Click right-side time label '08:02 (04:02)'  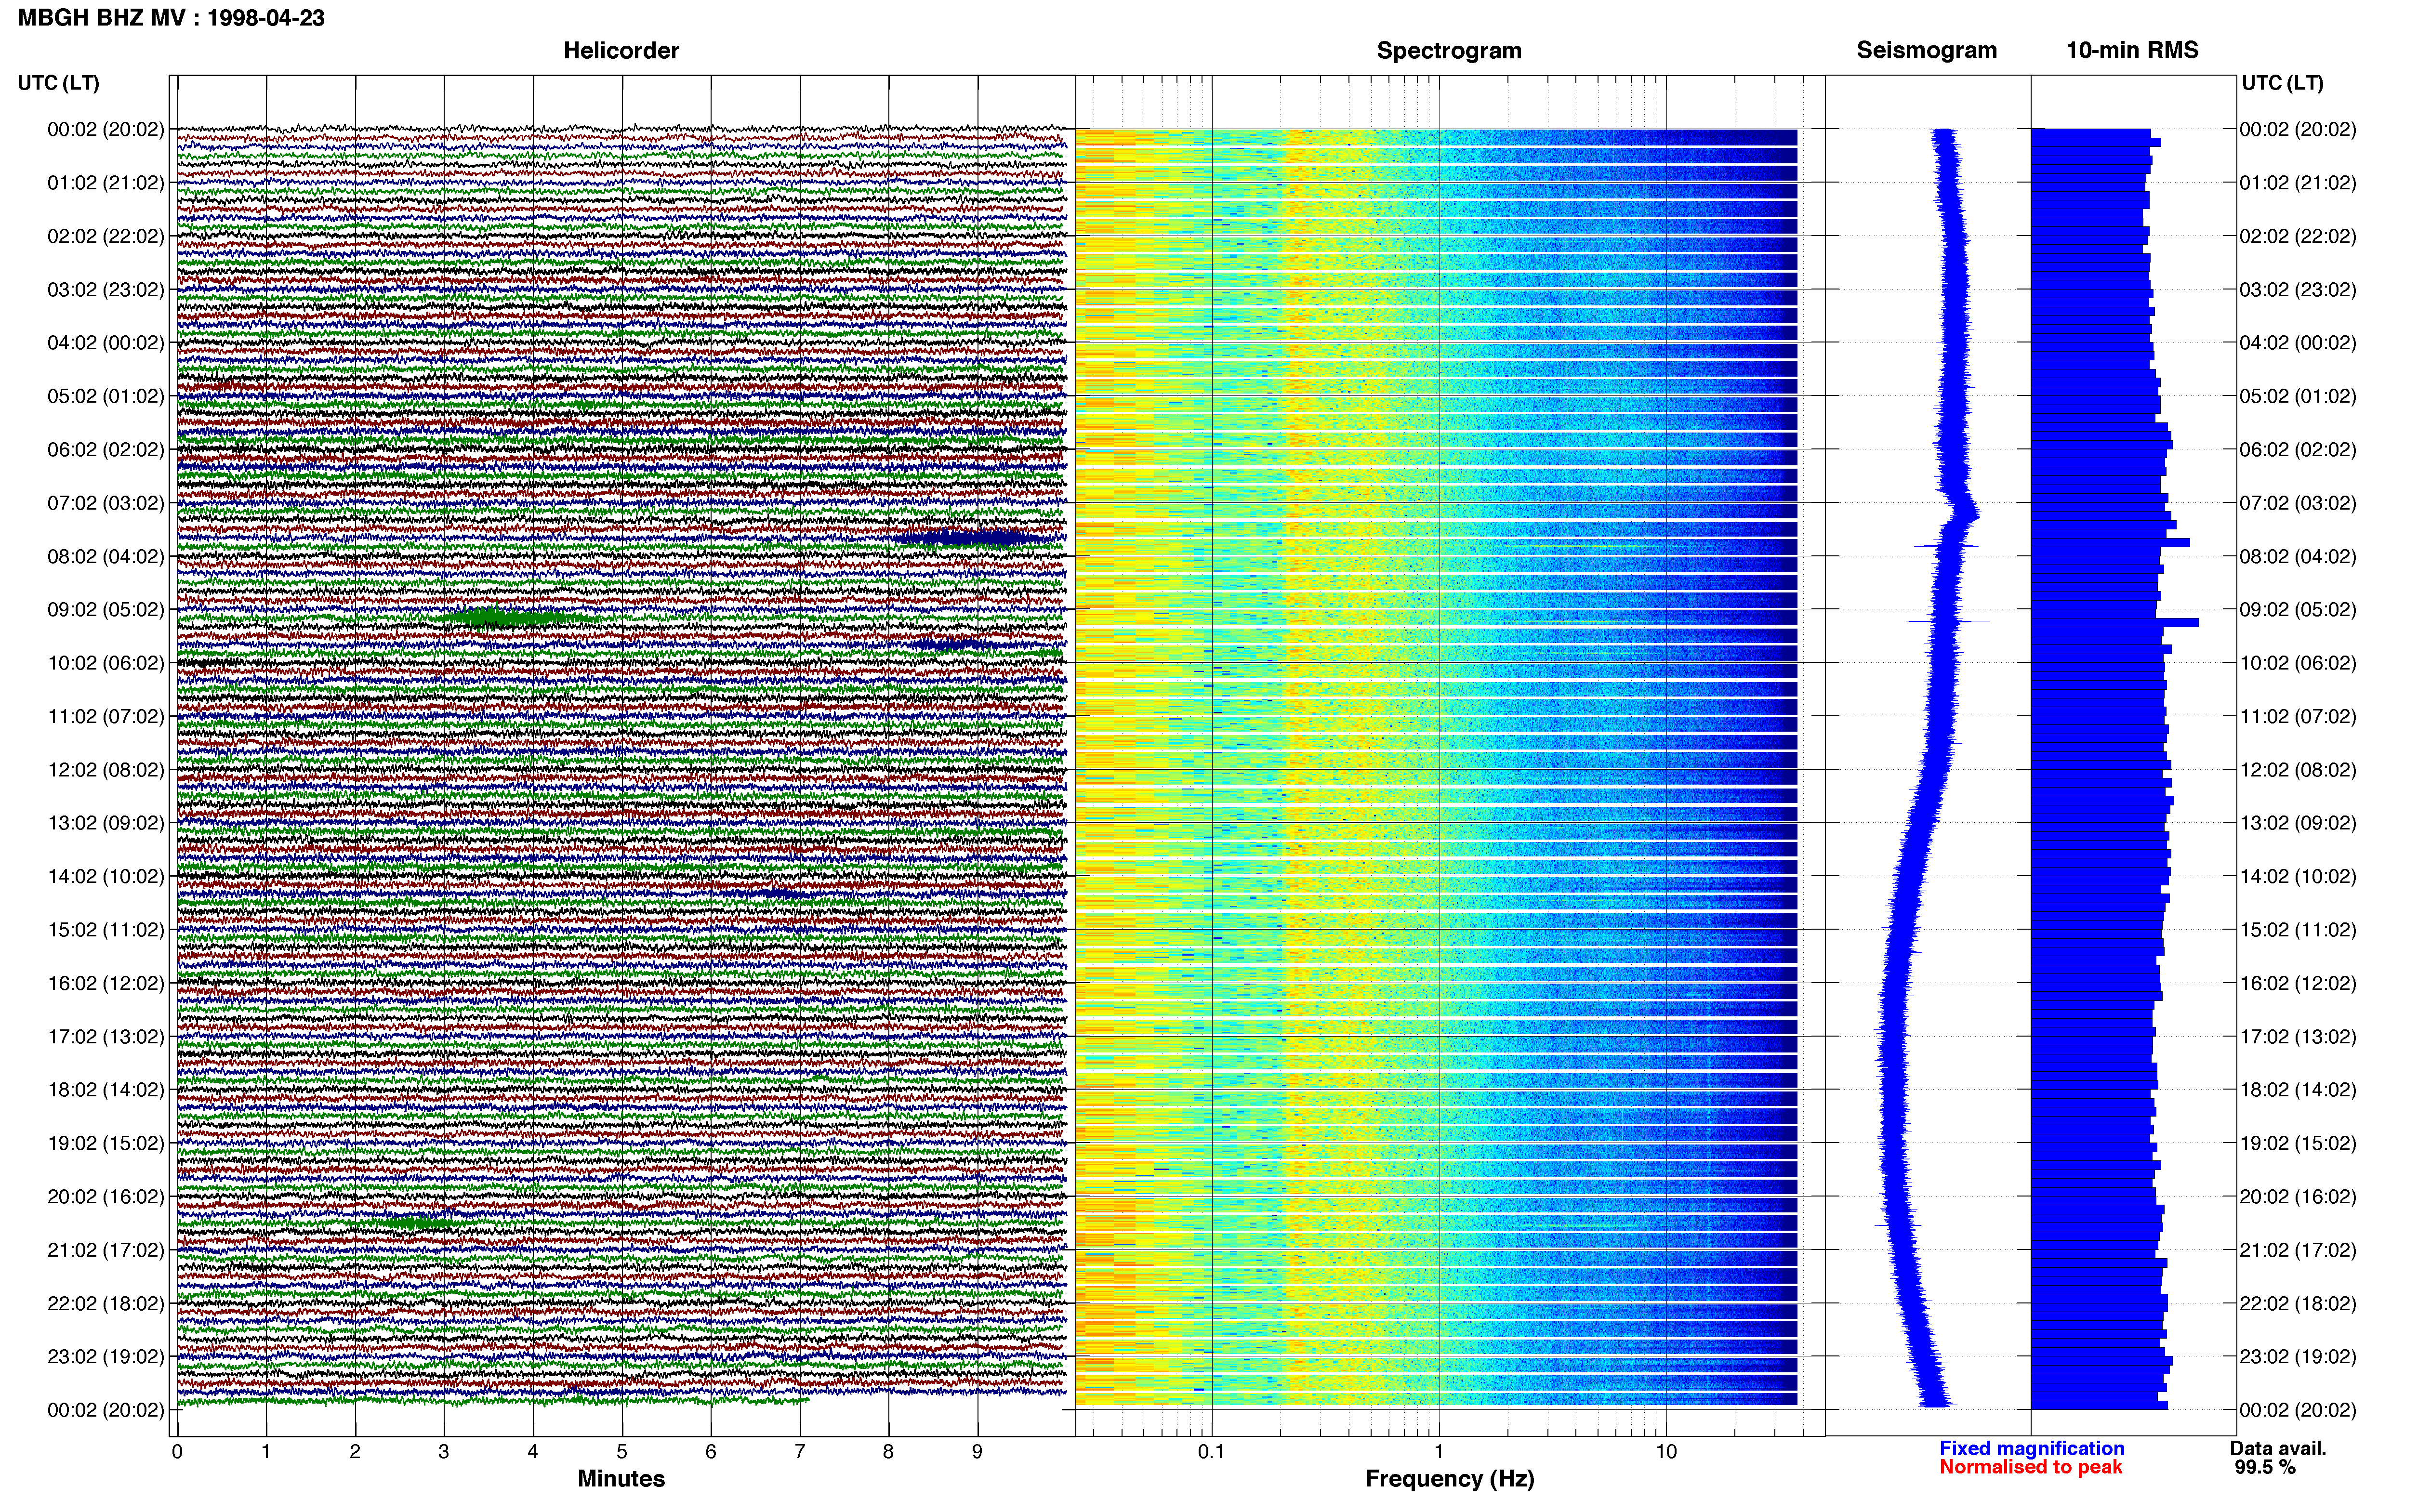[x=2298, y=556]
